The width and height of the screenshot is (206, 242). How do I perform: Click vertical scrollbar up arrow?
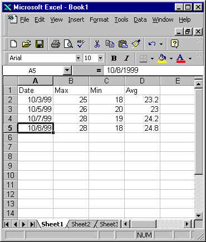tap(198, 84)
